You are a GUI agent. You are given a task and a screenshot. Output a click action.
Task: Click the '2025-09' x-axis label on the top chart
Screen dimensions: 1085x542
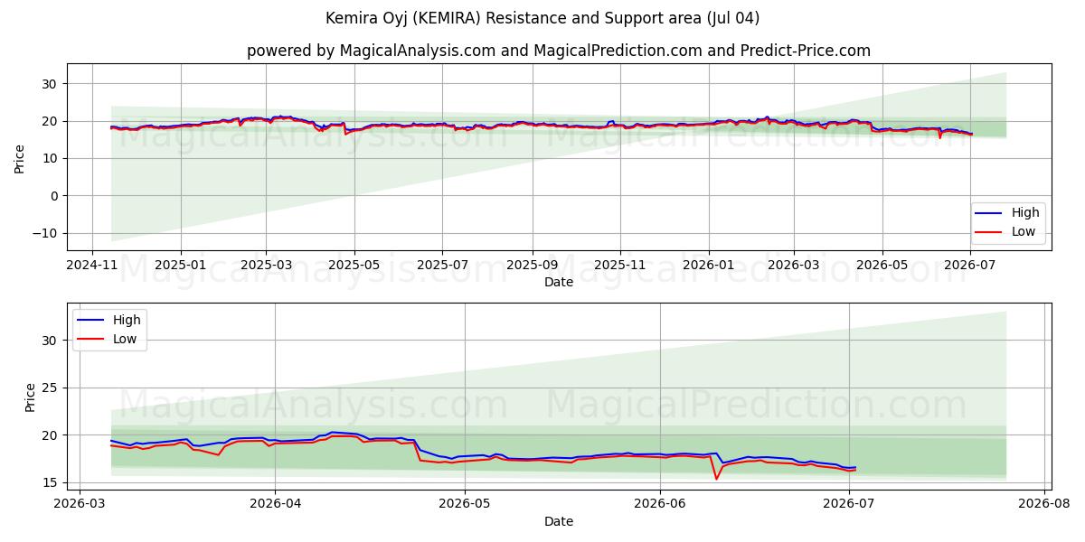coord(532,266)
